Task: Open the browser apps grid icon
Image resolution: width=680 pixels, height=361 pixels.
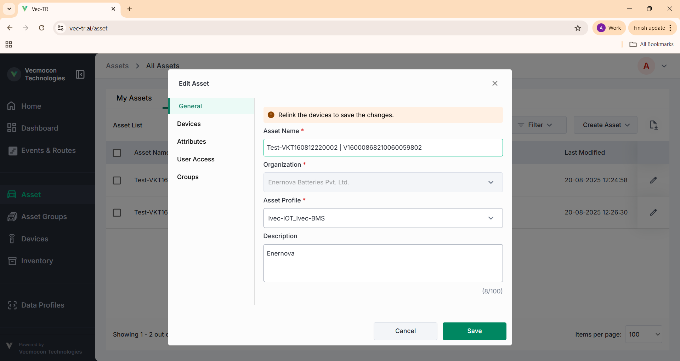Action: pos(9,44)
